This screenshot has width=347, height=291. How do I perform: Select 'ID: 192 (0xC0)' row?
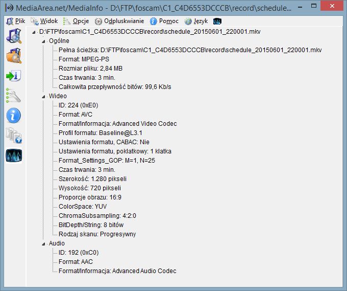point(79,253)
